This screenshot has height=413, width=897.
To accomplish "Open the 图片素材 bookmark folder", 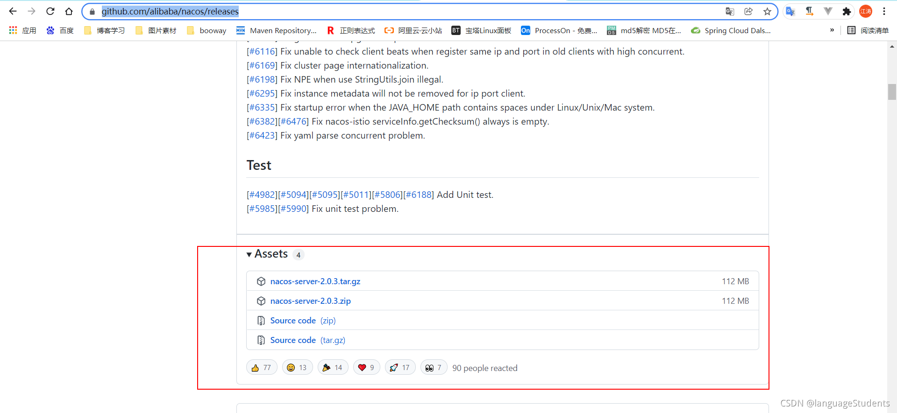I will [x=156, y=30].
